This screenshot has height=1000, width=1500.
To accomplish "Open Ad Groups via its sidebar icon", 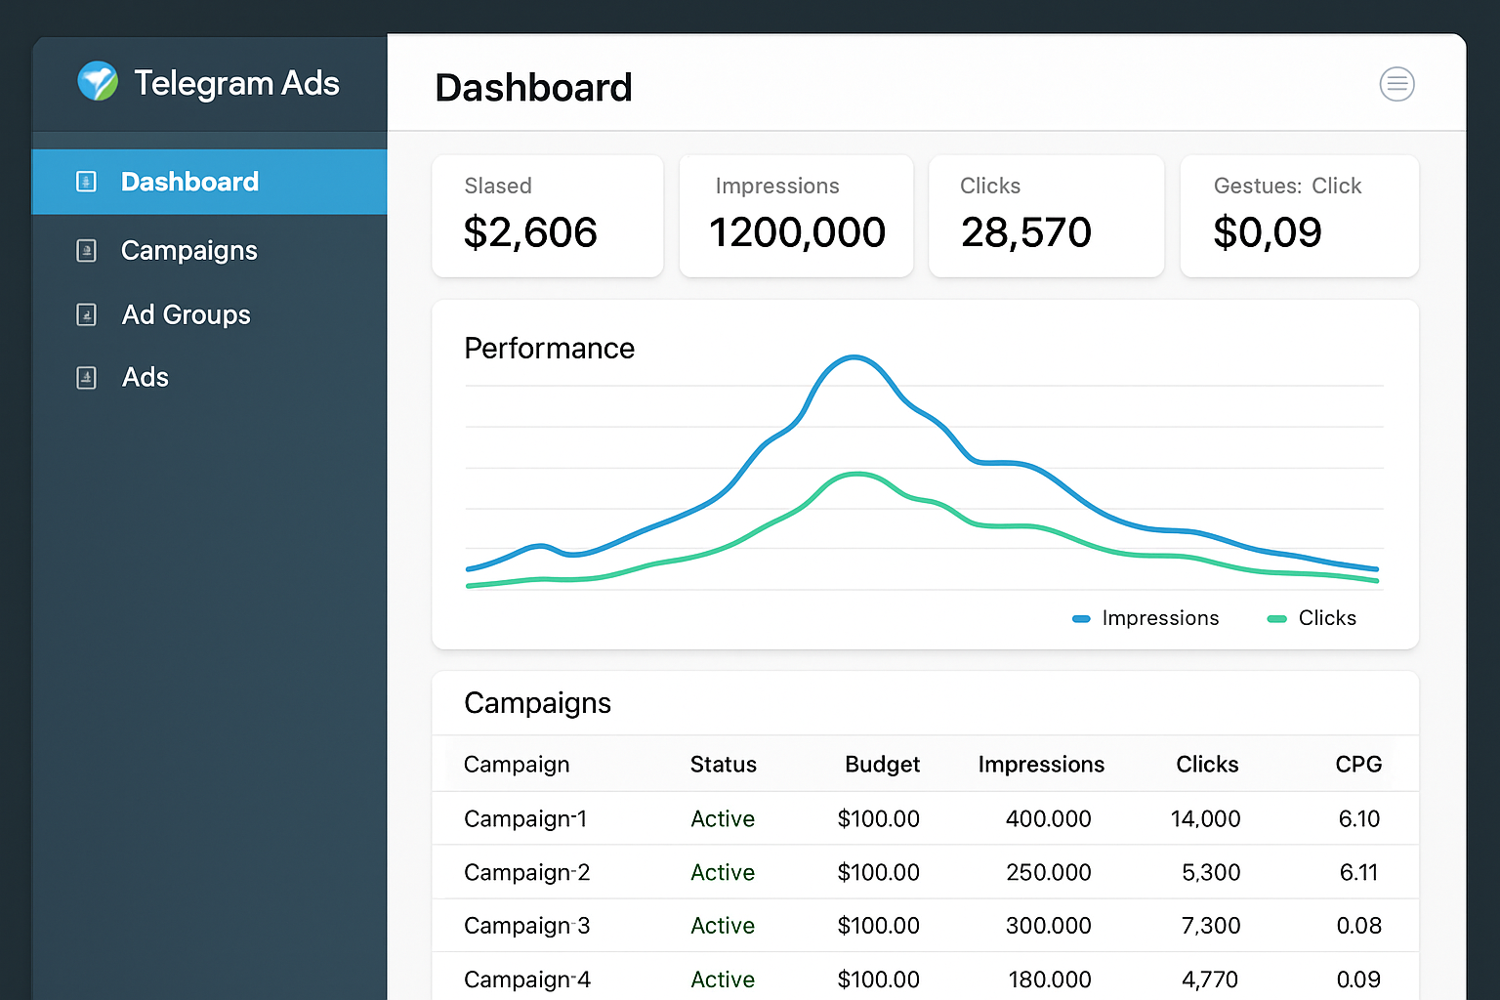I will point(87,314).
